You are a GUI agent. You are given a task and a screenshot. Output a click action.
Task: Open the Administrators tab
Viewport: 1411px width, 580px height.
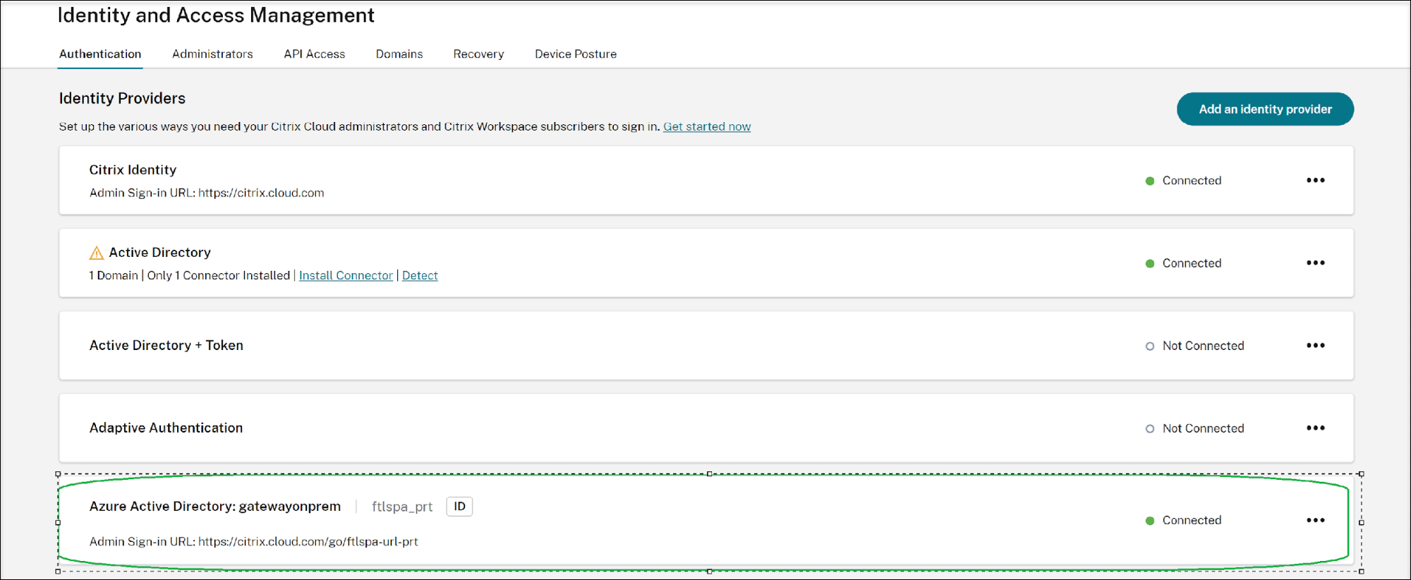[x=212, y=54]
